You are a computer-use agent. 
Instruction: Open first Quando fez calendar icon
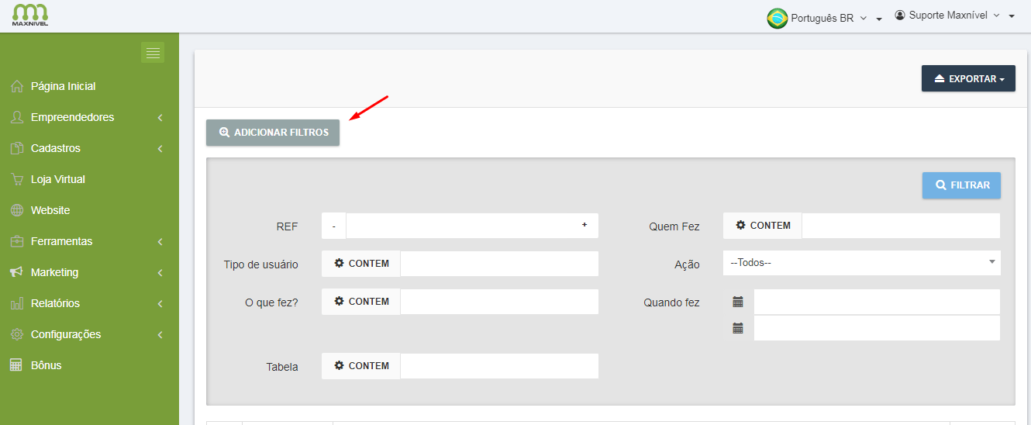pyautogui.click(x=738, y=302)
